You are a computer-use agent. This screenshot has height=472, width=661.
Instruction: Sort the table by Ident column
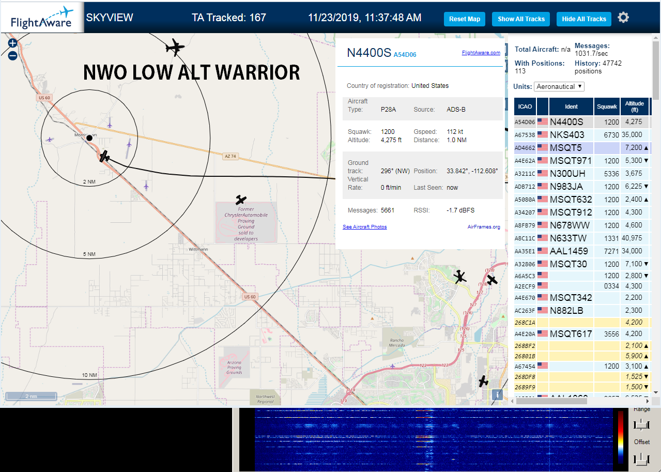pos(571,106)
